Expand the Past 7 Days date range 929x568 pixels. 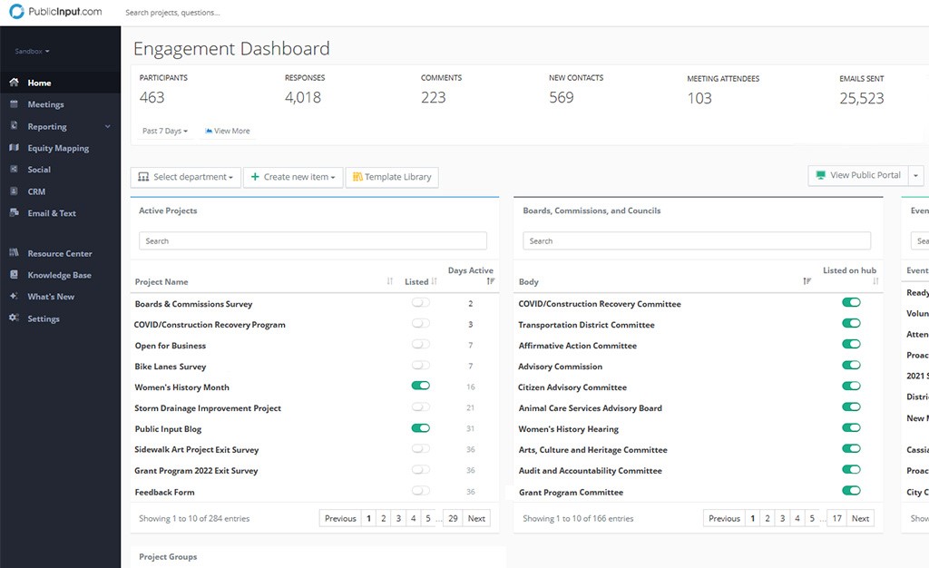(x=165, y=132)
